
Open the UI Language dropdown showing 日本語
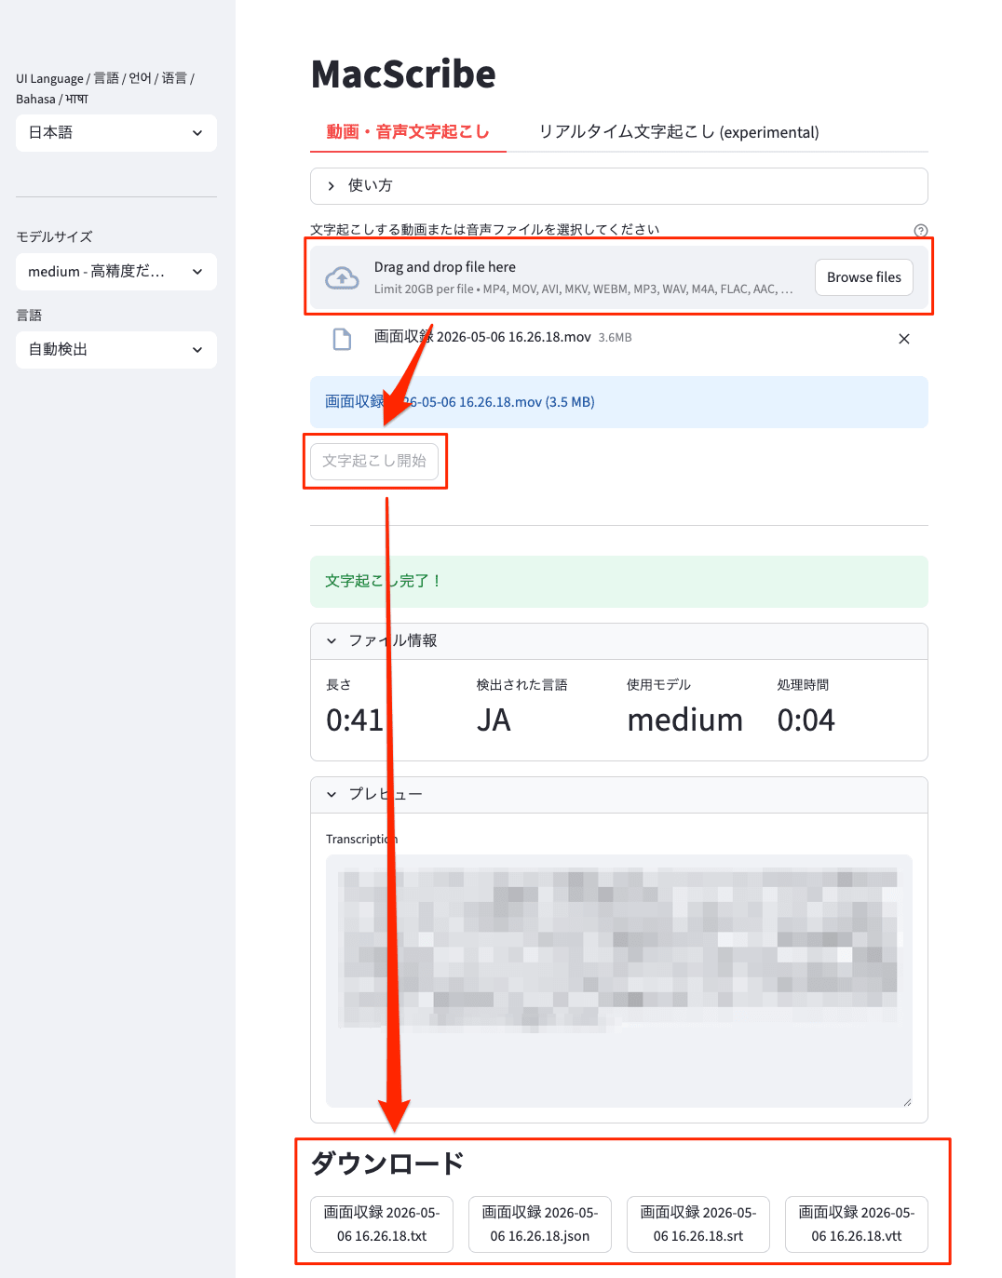(116, 133)
